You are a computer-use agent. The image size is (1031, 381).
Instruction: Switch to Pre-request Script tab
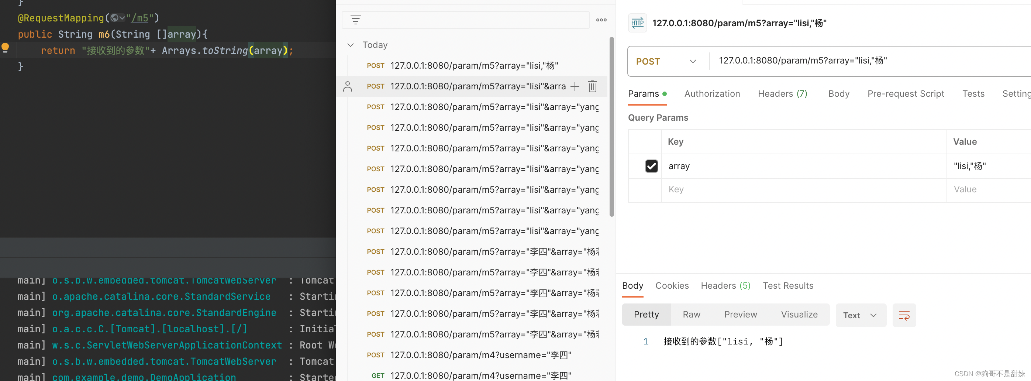(905, 94)
